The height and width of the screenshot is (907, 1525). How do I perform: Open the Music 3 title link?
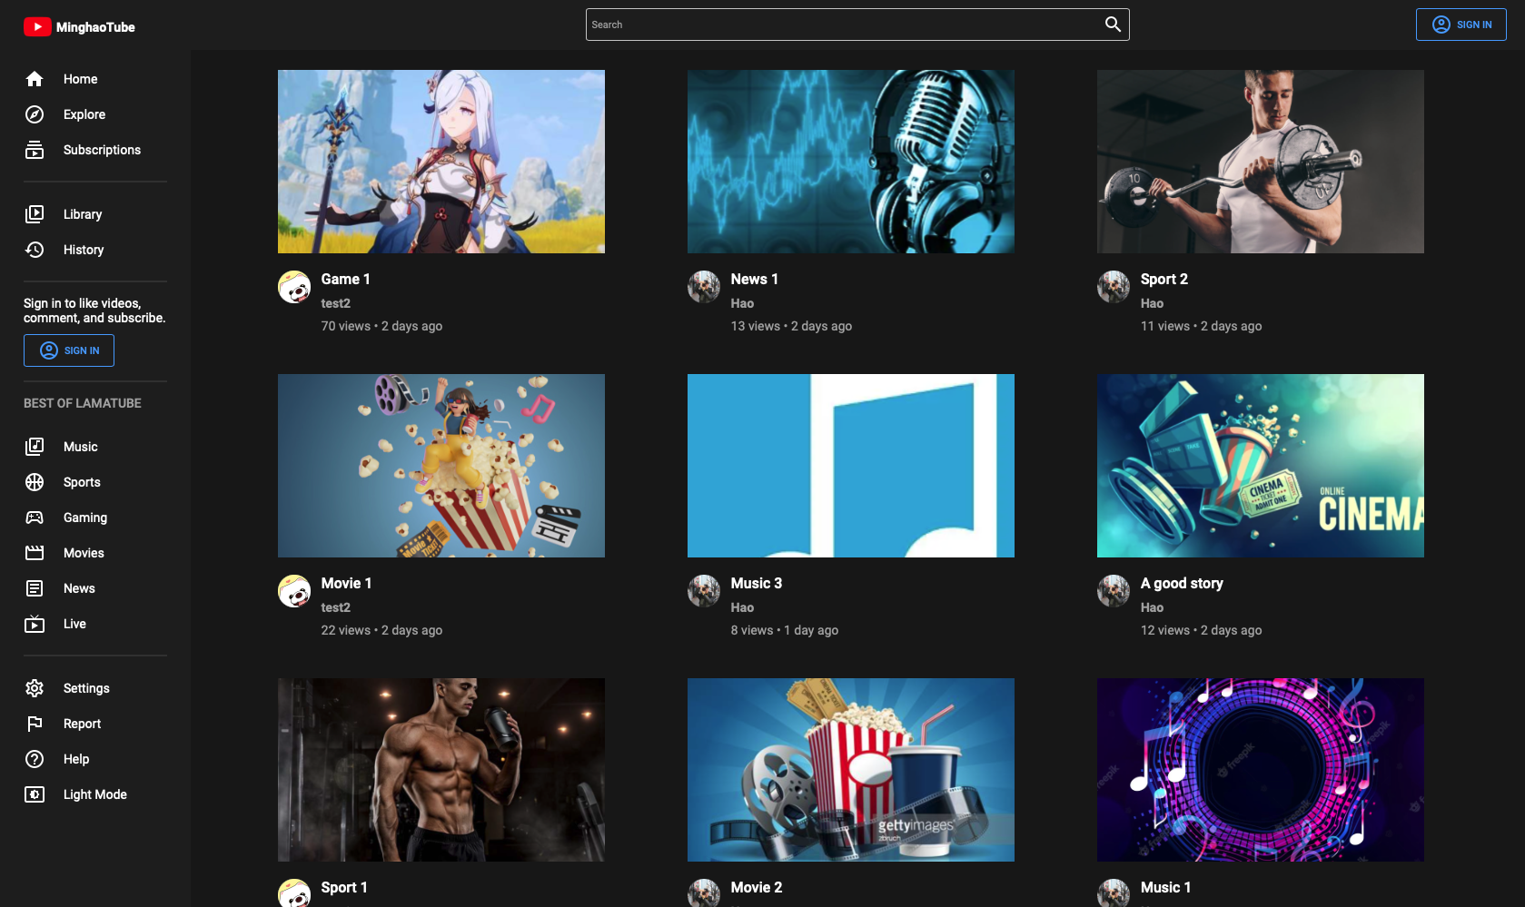click(x=756, y=584)
